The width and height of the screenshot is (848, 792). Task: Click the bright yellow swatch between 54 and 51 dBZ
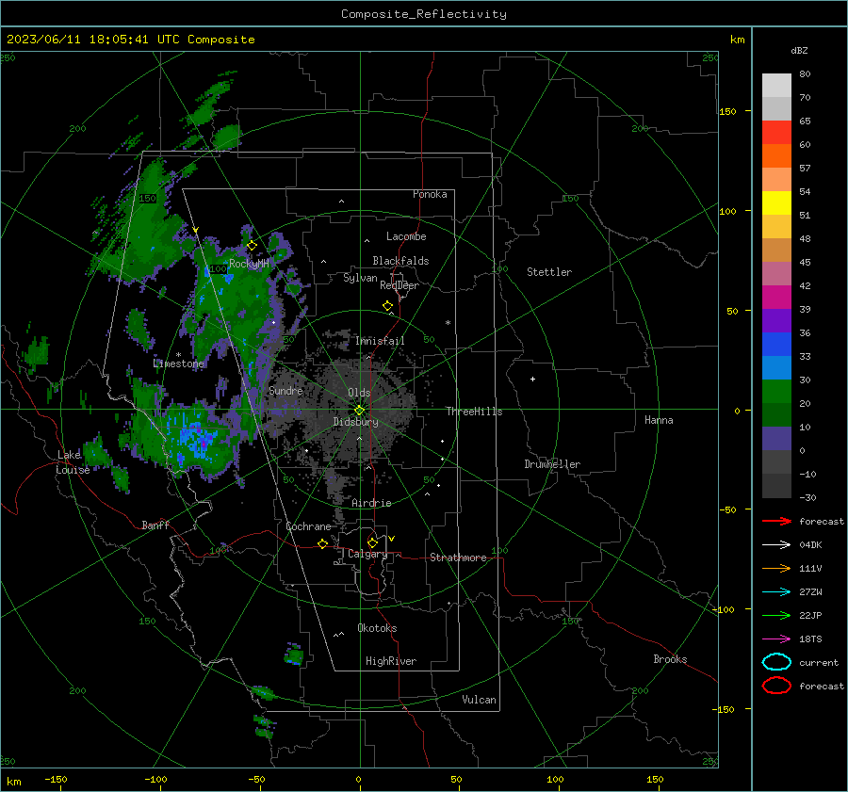(x=776, y=203)
